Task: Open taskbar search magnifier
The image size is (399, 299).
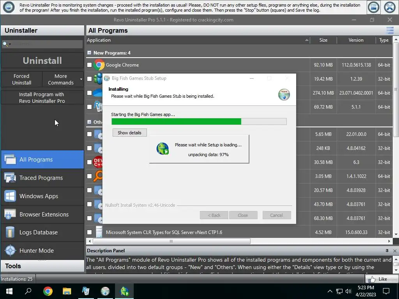Action: (28, 291)
